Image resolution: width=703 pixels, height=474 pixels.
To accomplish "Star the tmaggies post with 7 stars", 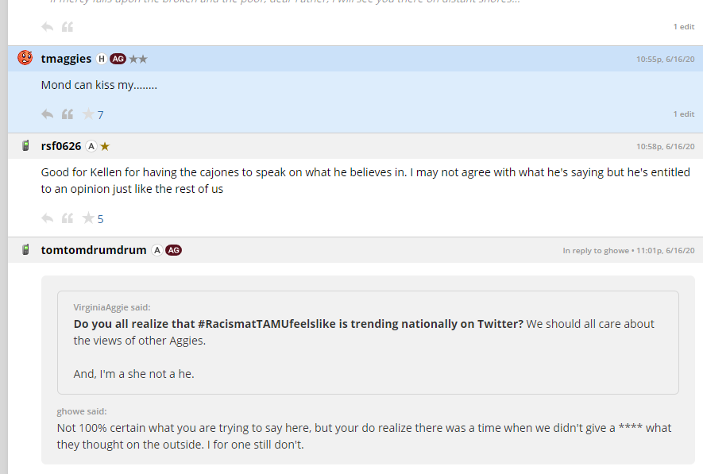I will click(88, 114).
